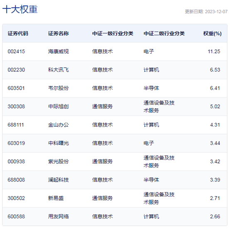Image resolution: width=230 pixels, height=230 pixels.
Task: Click 电子 in the 海康威视 row
Action: point(149,51)
